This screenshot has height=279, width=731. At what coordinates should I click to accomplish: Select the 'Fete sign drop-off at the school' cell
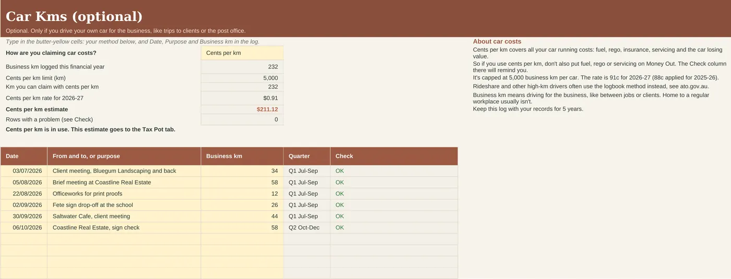tap(124, 205)
